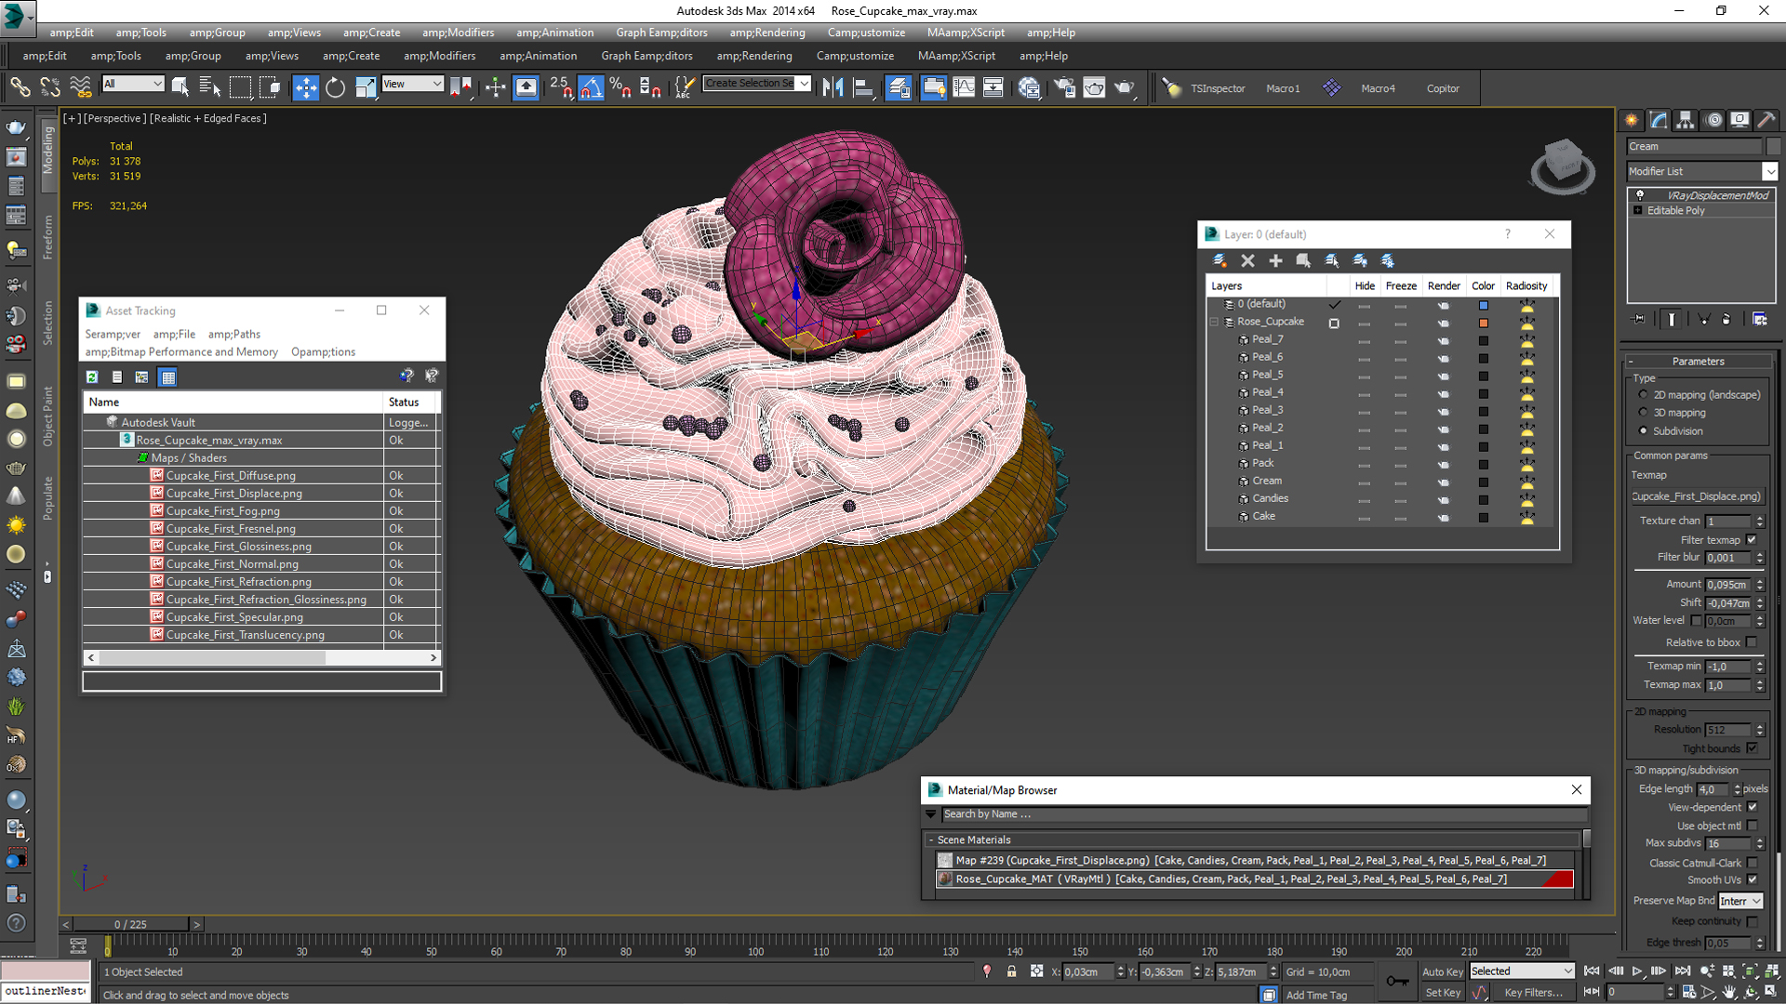Open the Modeling ribbon tab

coord(48,151)
